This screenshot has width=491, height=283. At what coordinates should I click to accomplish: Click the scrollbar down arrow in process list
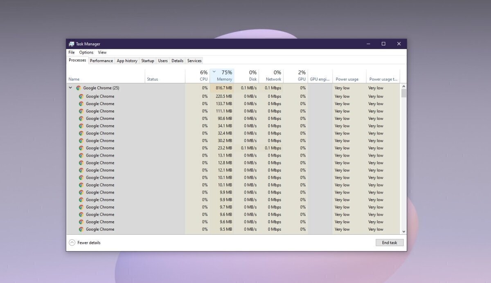(x=404, y=231)
